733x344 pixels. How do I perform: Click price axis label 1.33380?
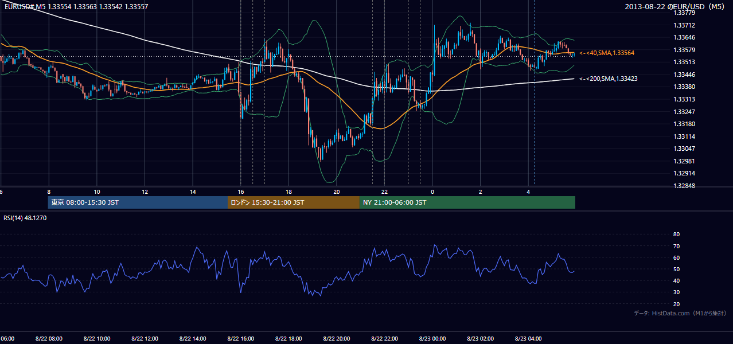pyautogui.click(x=684, y=87)
